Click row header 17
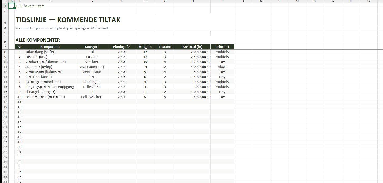 pyautogui.click(x=5, y=97)
